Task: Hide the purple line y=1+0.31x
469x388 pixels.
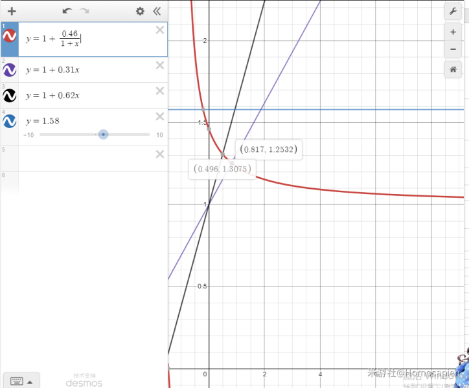Action: (x=9, y=70)
